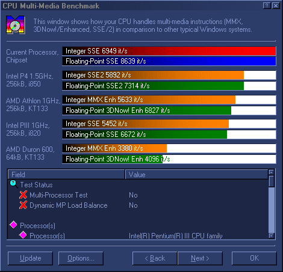Close the CPU Multi-Media Benchmark window
Screen dimensions: 283x272
[x=276, y=5]
